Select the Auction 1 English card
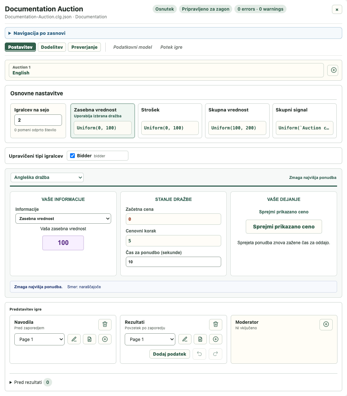The image size is (347, 396). tap(166, 70)
